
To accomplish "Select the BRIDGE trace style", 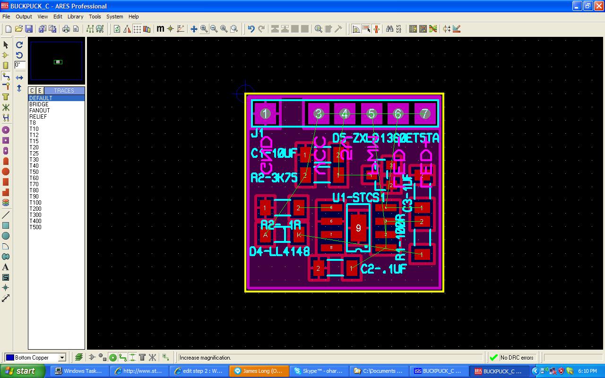I will tap(56, 104).
